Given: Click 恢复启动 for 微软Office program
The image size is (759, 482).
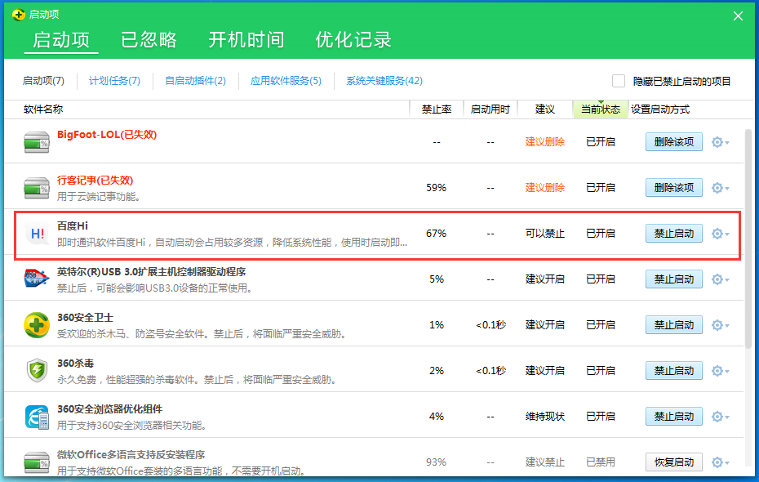Looking at the screenshot, I should [673, 462].
